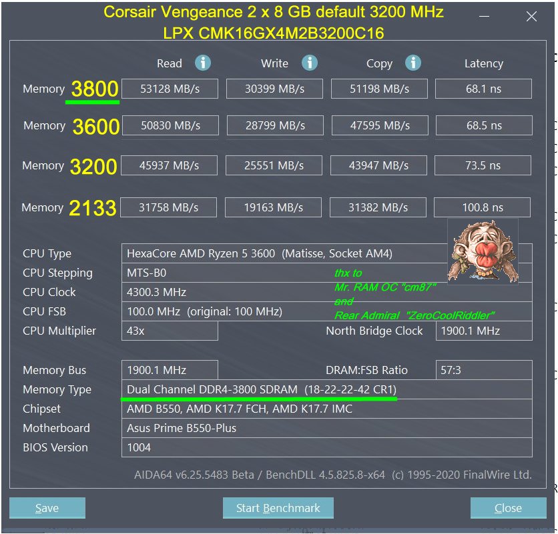Click the 57:3 DRAM:FSB ratio field
This screenshot has height=534, width=558.
click(484, 370)
